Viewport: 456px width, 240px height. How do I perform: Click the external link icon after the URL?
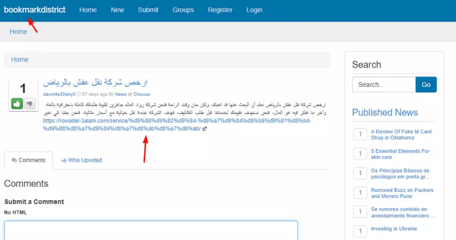pyautogui.click(x=204, y=129)
